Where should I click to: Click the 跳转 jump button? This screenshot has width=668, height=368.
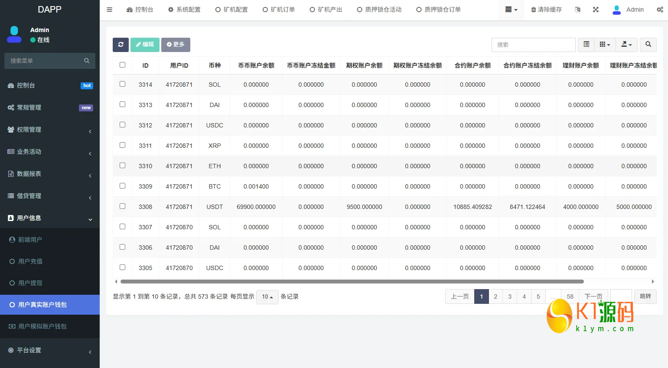(x=645, y=296)
